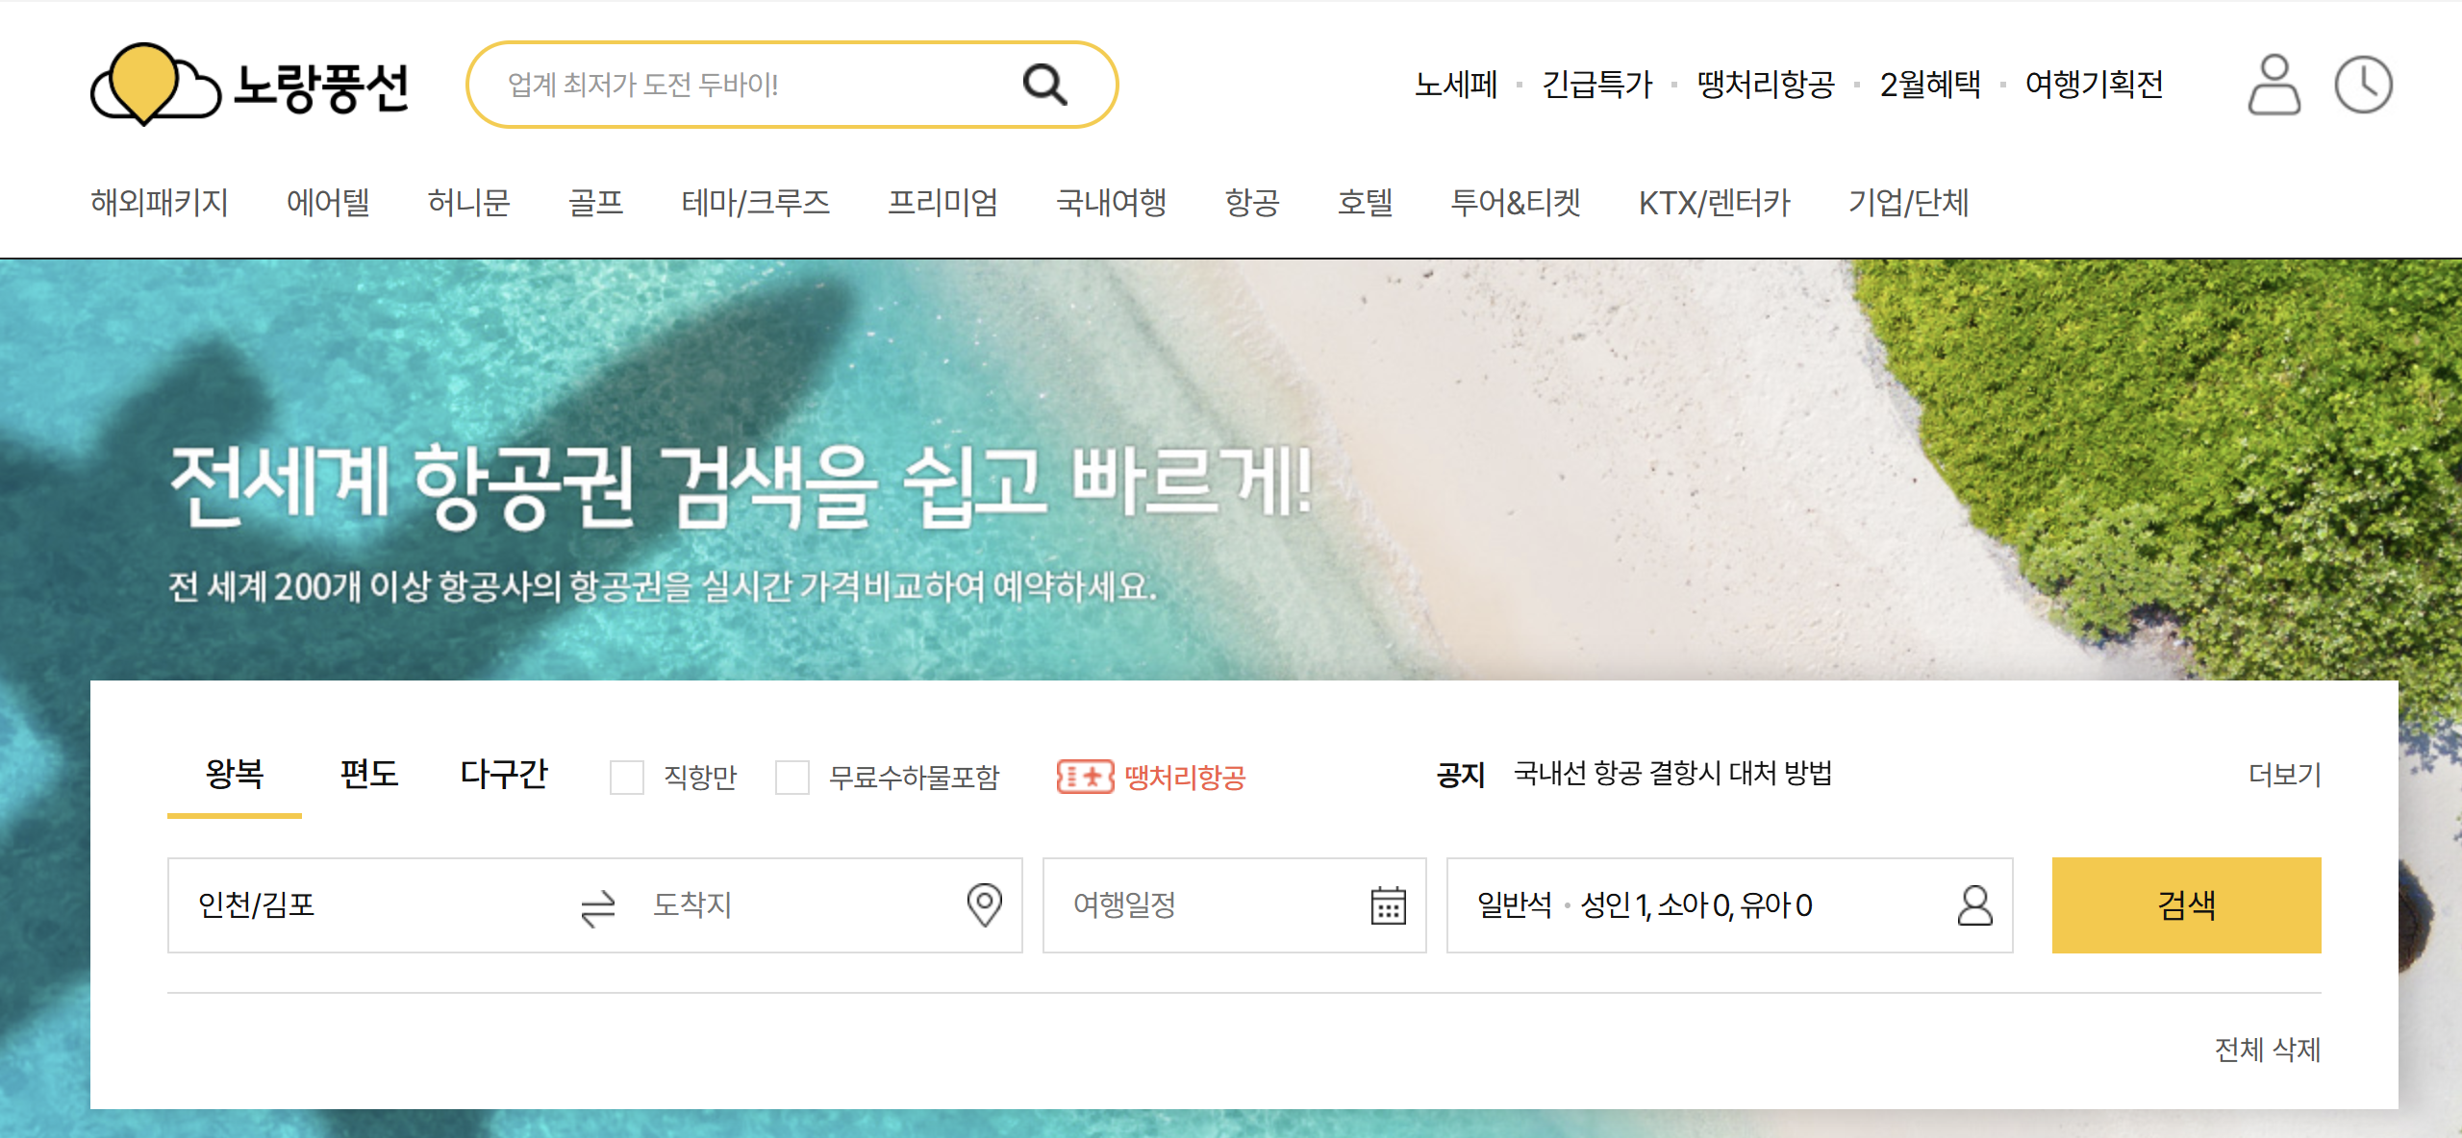This screenshot has width=2462, height=1138.
Task: Switch to the 편도 tab
Action: click(x=369, y=774)
